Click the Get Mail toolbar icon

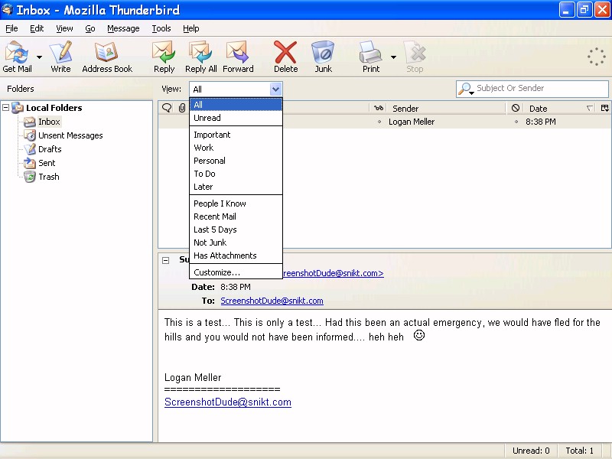click(17, 57)
